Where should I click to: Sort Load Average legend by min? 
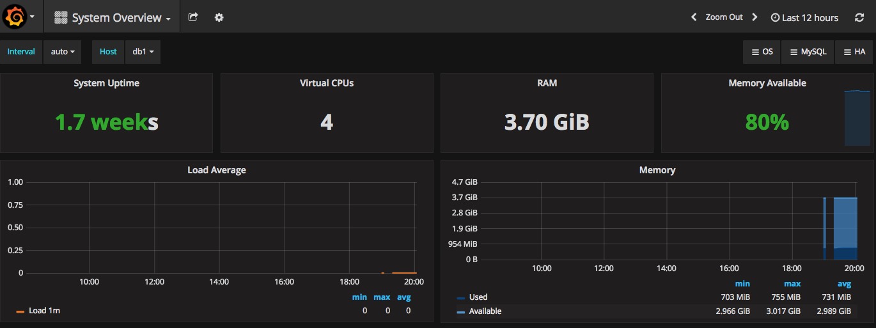click(x=359, y=297)
